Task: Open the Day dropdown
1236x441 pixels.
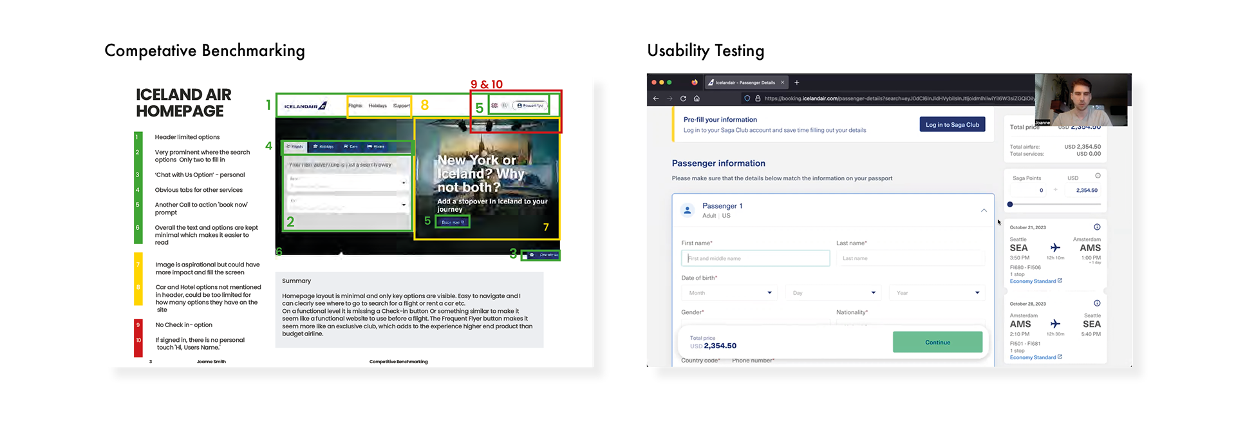Action: click(834, 293)
